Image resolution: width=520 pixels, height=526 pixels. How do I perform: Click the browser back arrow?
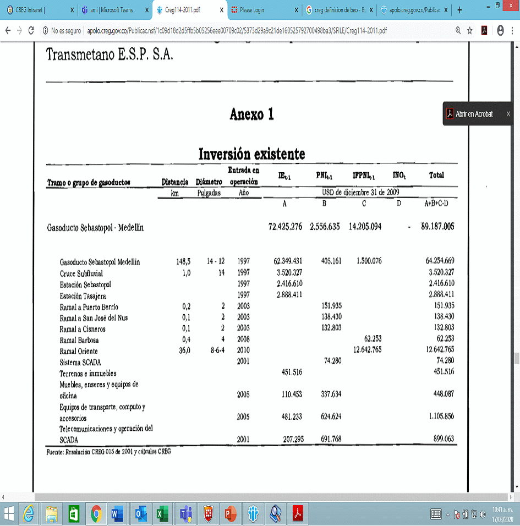[x=8, y=31]
